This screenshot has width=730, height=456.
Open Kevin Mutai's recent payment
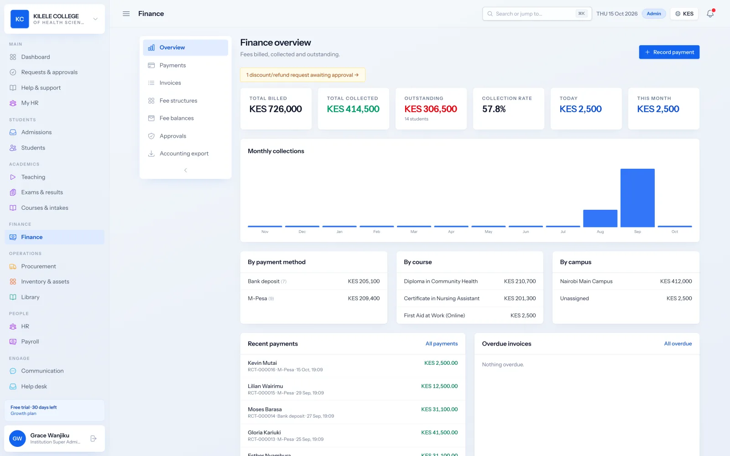coord(353,366)
